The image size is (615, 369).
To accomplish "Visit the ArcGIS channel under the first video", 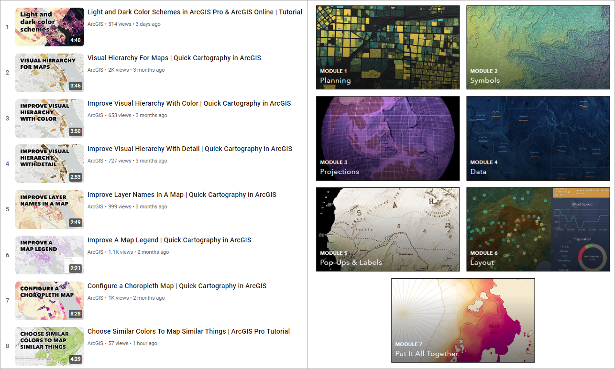I will pyautogui.click(x=95, y=24).
